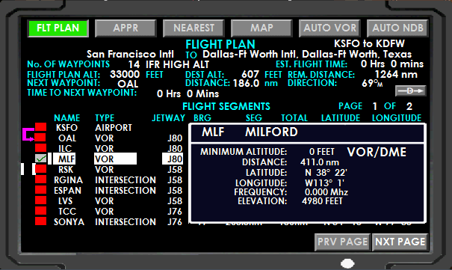Open the MAP tab
The image size is (452, 270).
click(261, 28)
